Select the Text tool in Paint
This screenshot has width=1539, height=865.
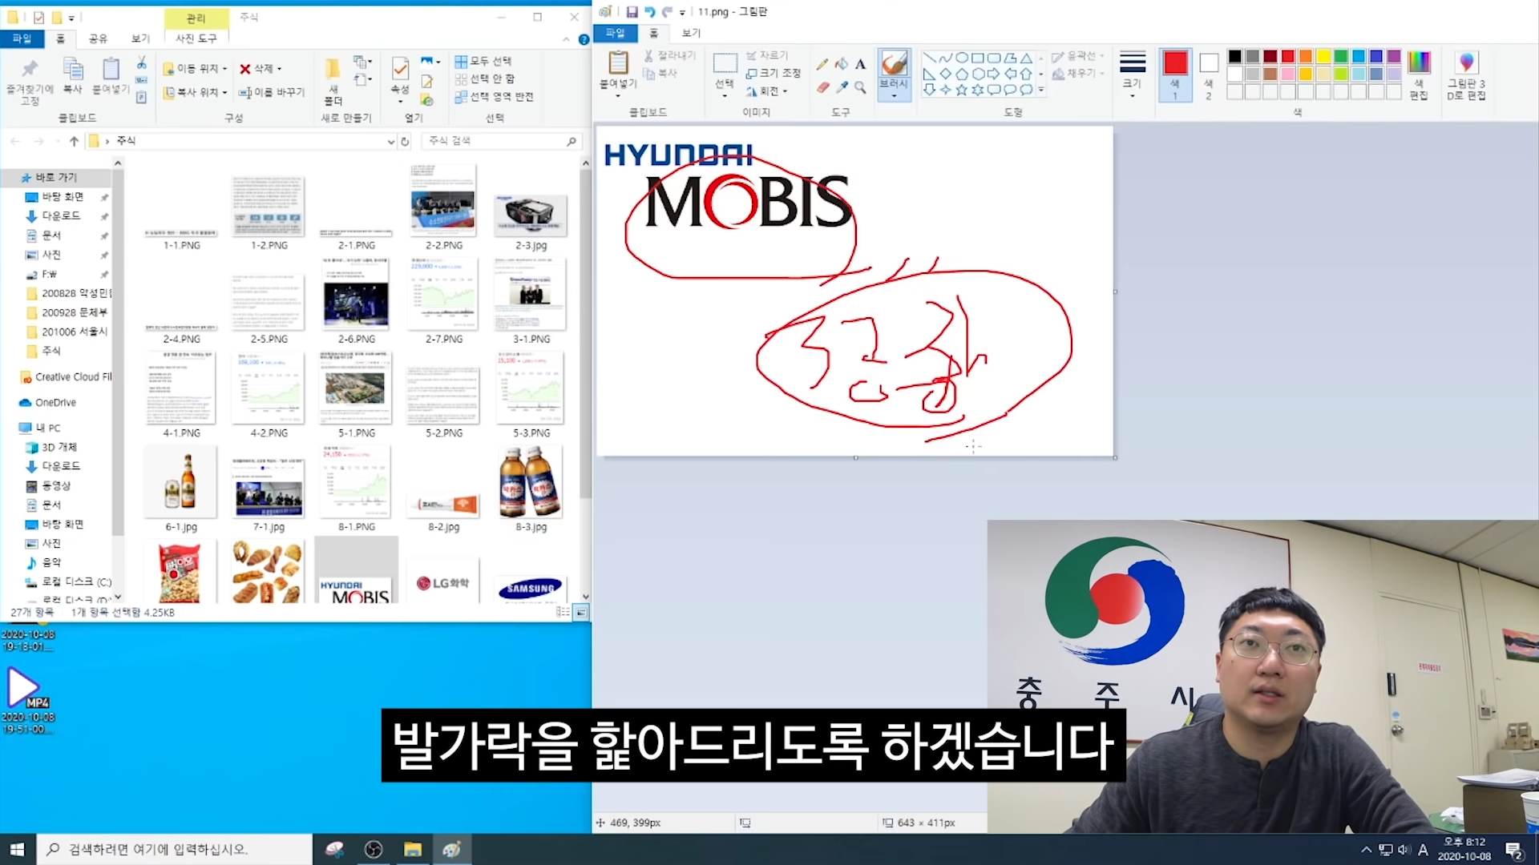click(860, 64)
